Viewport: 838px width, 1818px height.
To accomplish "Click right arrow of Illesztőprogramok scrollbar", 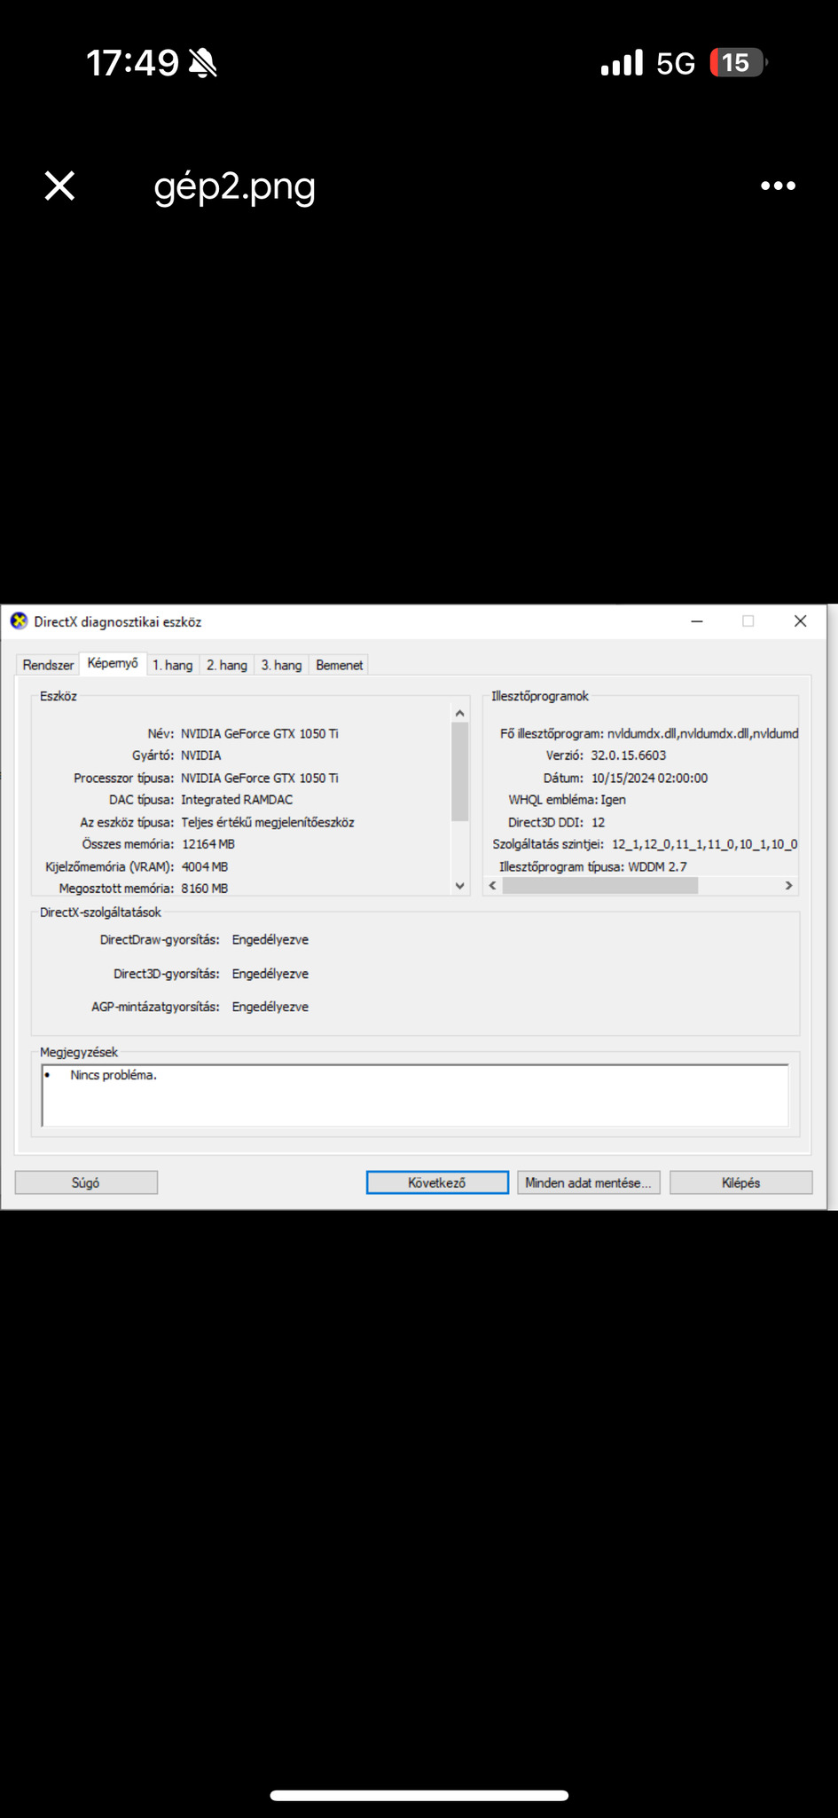I will click(788, 886).
